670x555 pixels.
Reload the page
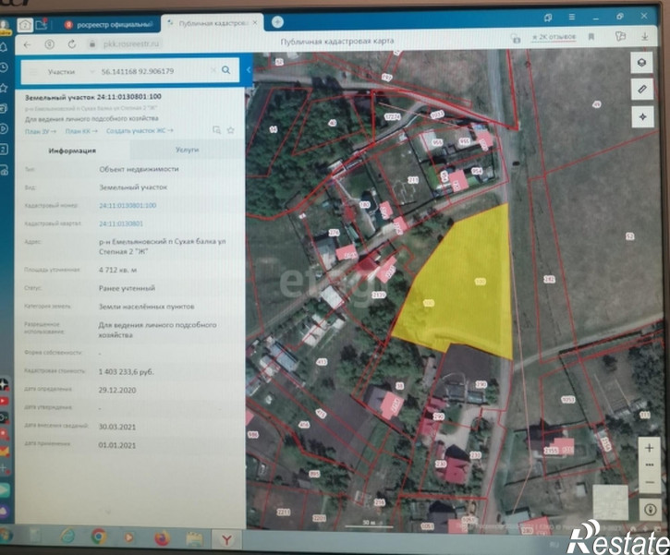[72, 43]
